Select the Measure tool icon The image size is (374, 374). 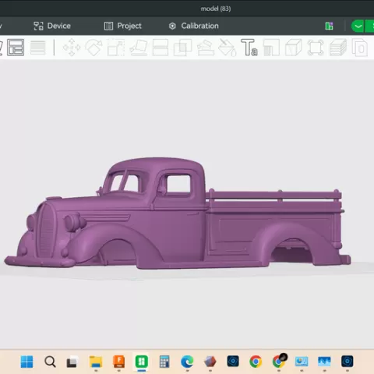click(316, 48)
